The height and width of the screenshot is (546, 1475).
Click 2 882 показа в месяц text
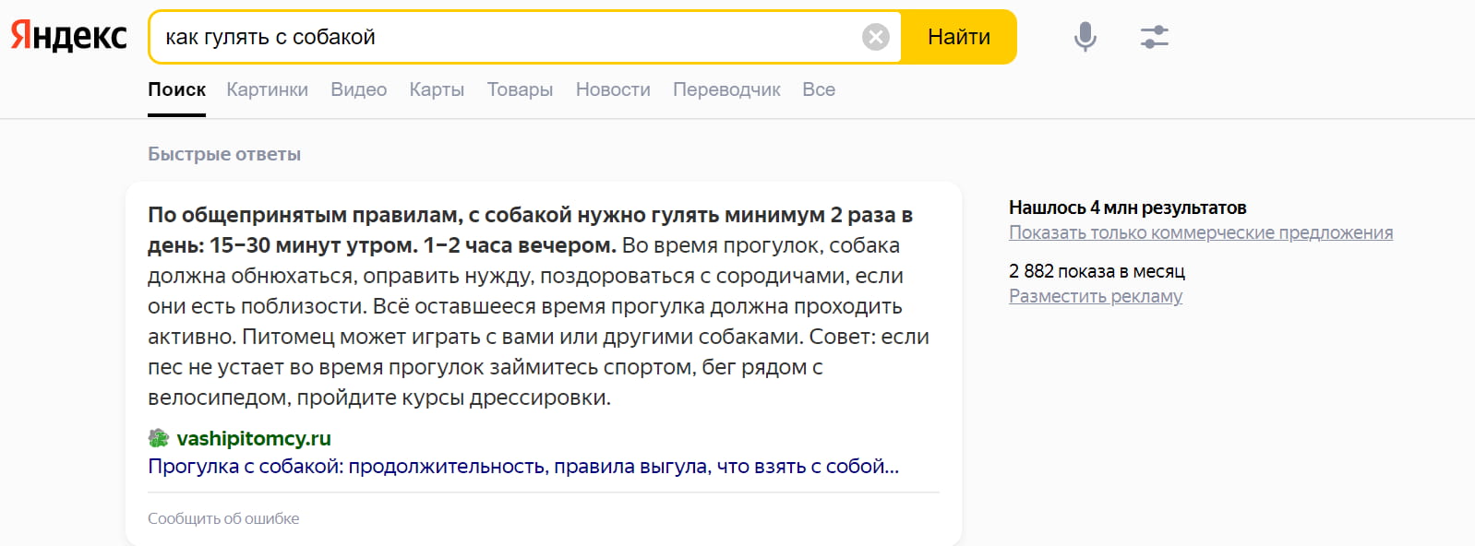pyautogui.click(x=1097, y=271)
